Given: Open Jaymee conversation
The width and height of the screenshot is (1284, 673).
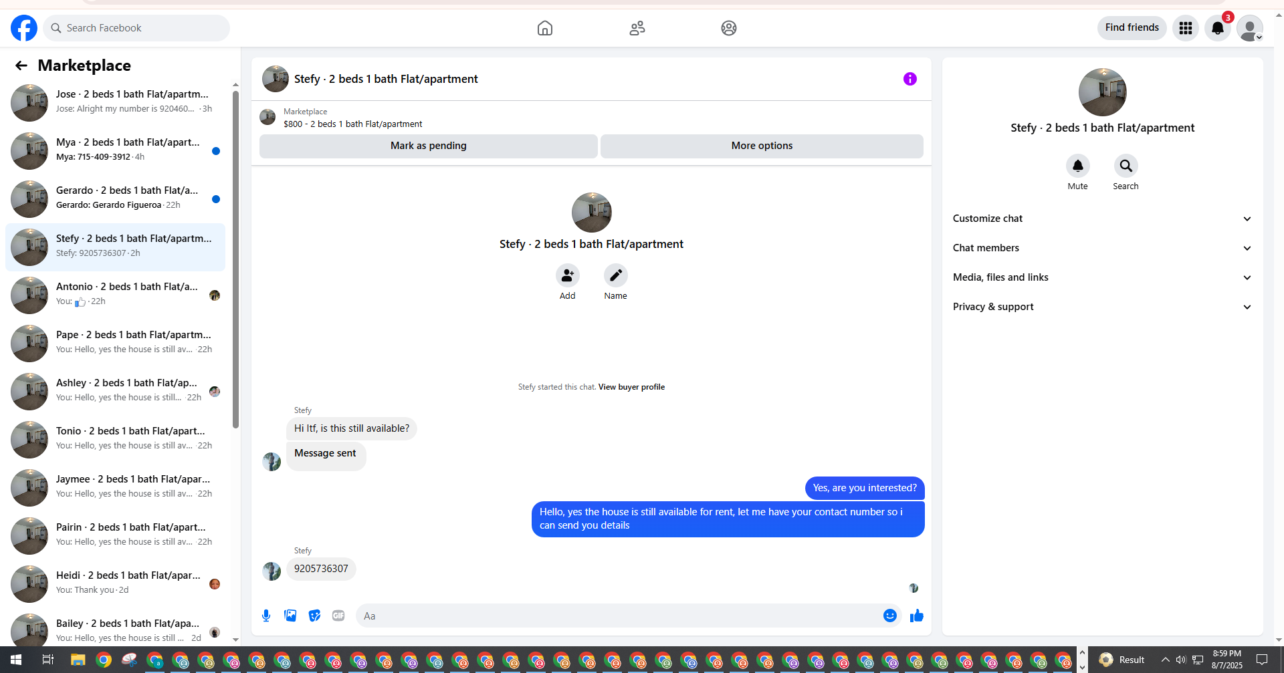Looking at the screenshot, I should (x=115, y=487).
